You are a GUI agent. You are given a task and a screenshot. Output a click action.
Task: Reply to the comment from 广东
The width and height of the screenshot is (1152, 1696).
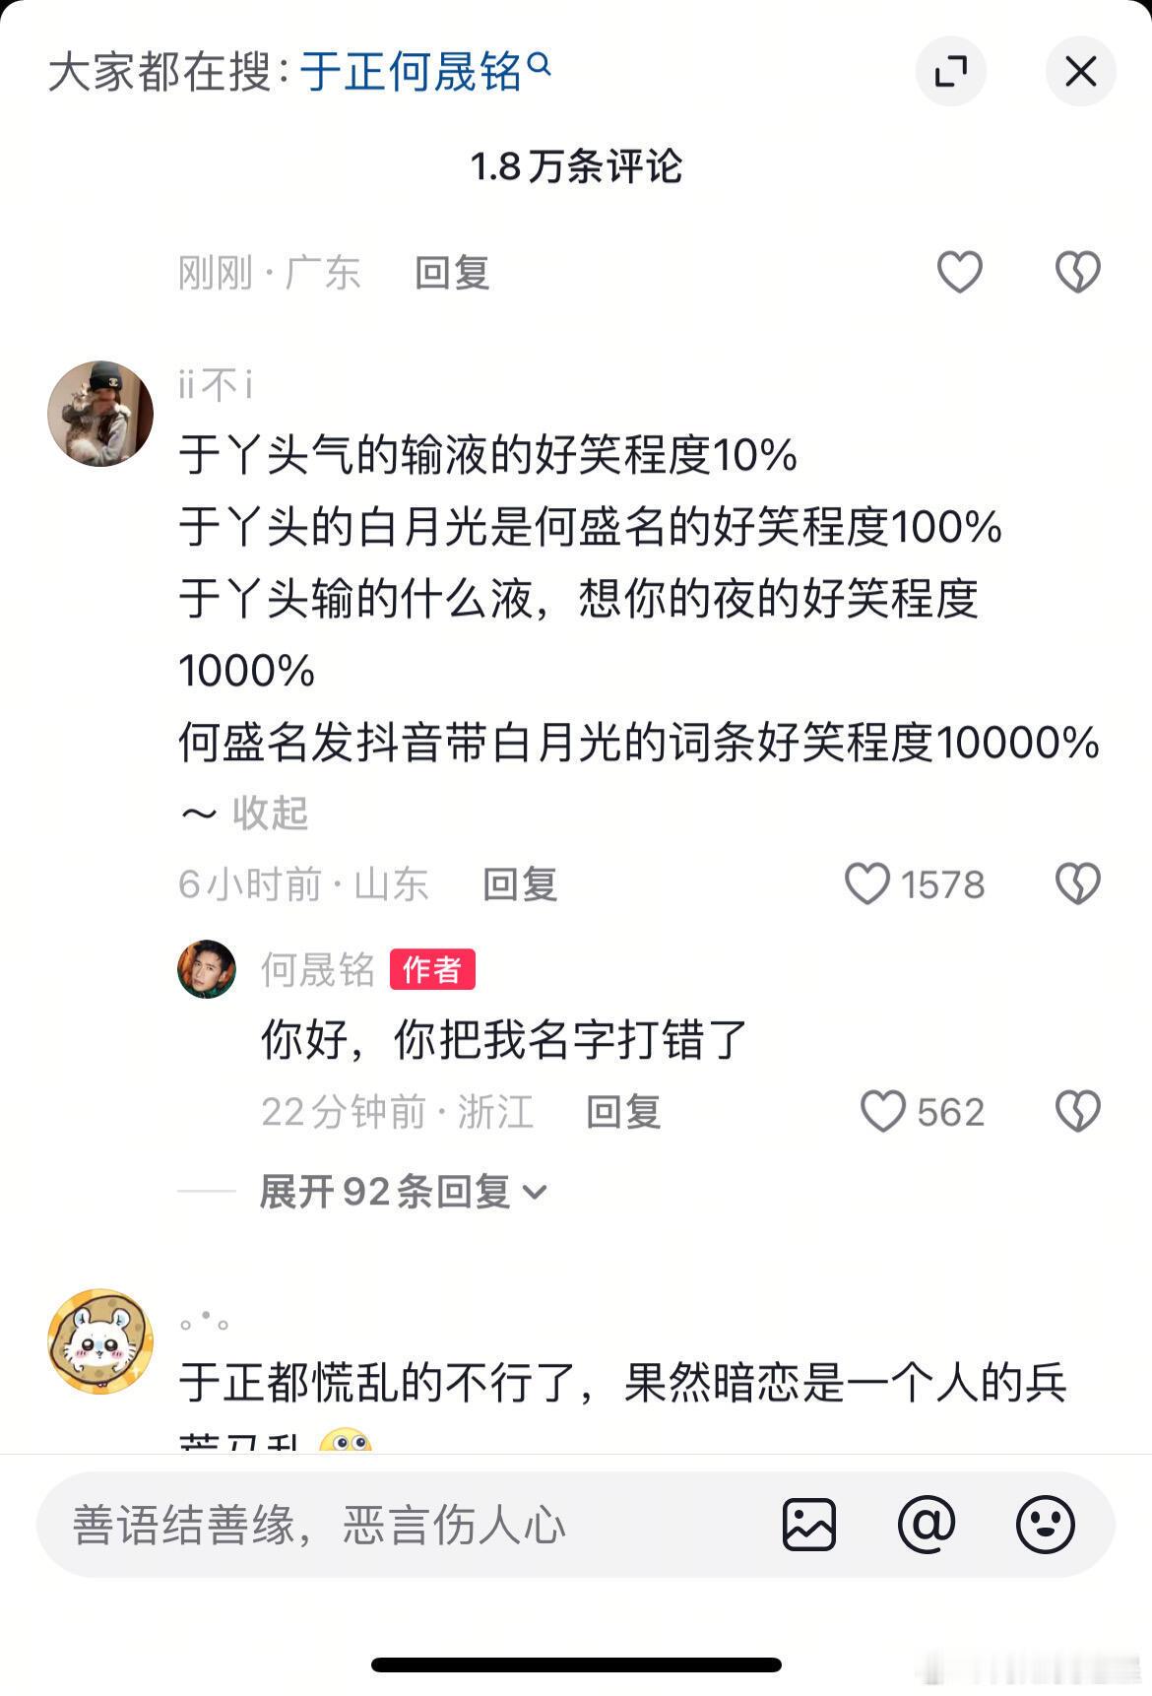pos(452,273)
